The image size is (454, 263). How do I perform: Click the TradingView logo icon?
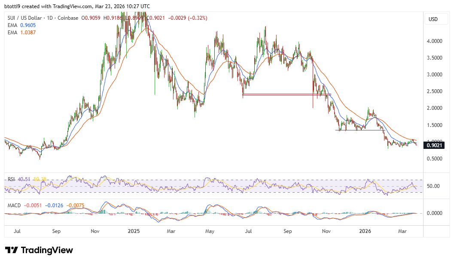click(x=11, y=250)
